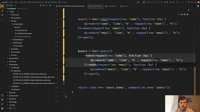This screenshot has height=112, width=200.
Task: Open ProfileController.php in project tree
Action: 24,33
